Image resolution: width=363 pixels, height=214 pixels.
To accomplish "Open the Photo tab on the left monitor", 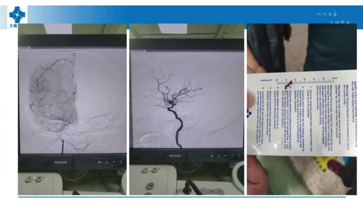I will 34,48.
